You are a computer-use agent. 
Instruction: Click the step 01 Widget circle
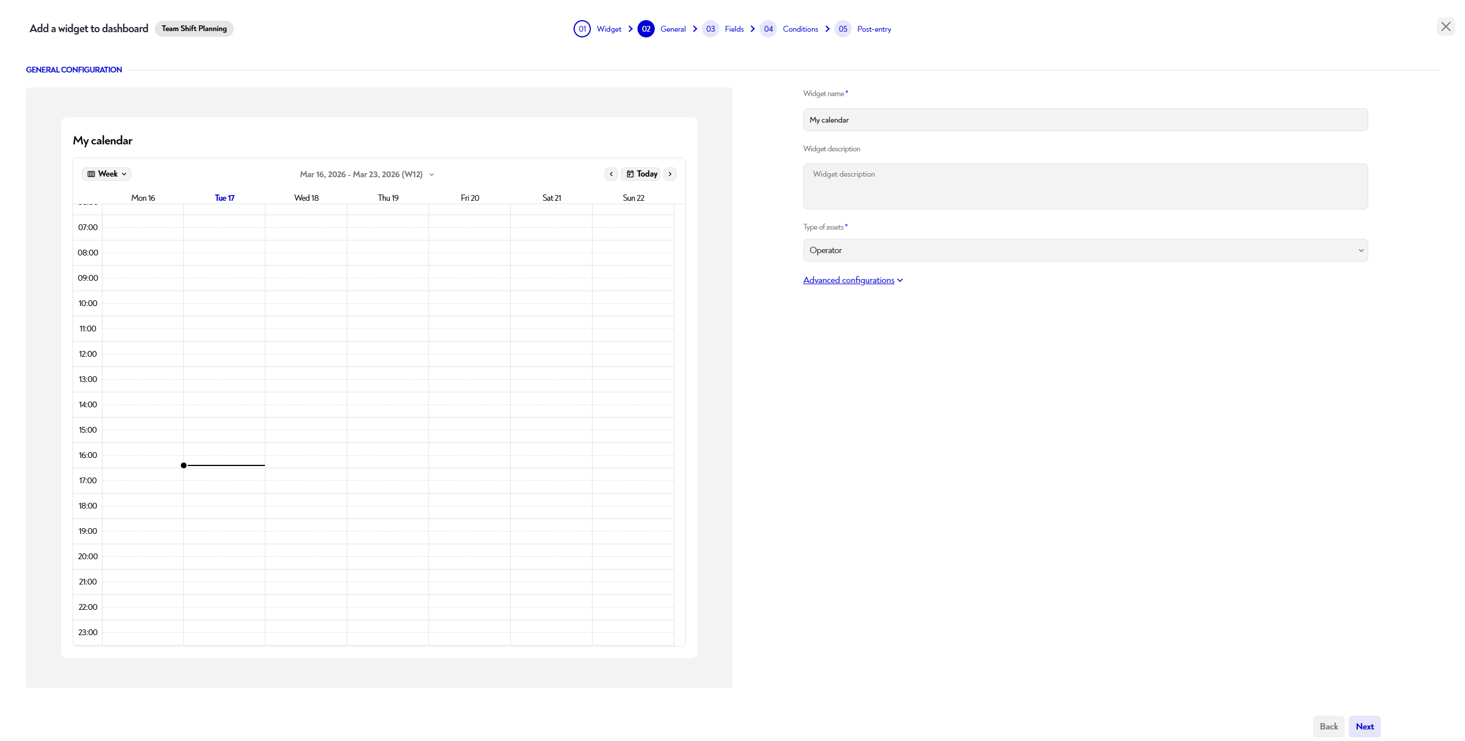coord(582,28)
